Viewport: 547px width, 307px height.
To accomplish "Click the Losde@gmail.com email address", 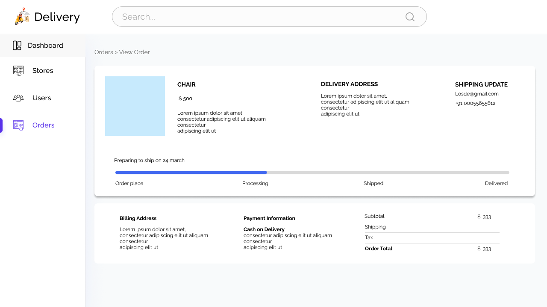I will click(476, 94).
